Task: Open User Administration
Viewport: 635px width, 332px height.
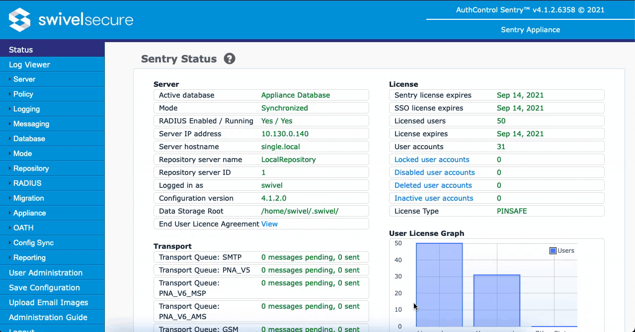Action: click(x=46, y=273)
